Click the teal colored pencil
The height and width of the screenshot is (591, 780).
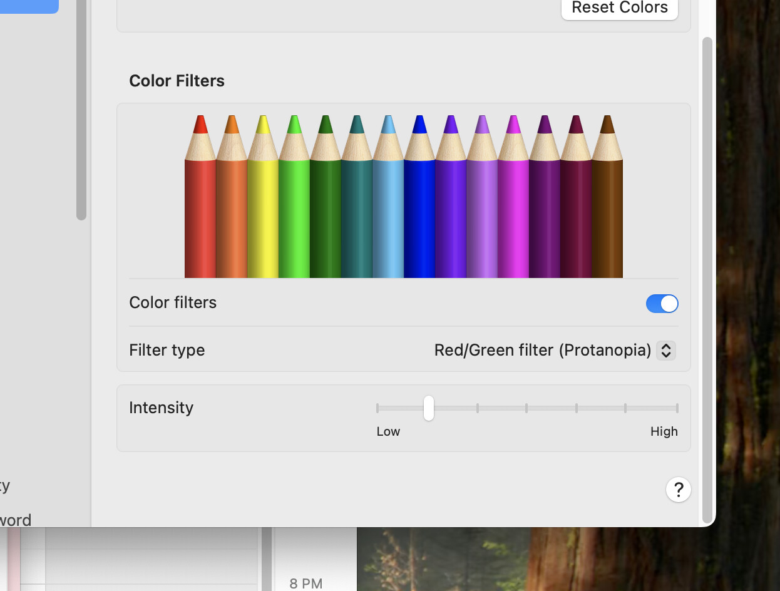coord(357,213)
